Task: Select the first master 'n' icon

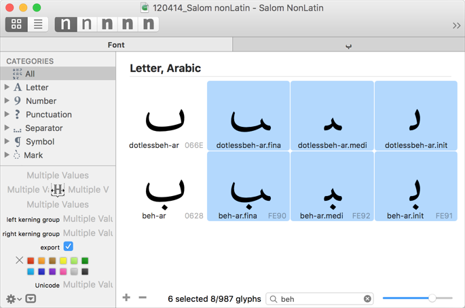Action: (65, 24)
